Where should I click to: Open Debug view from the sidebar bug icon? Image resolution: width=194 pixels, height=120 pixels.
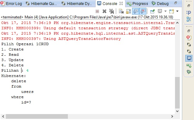coord(189,72)
